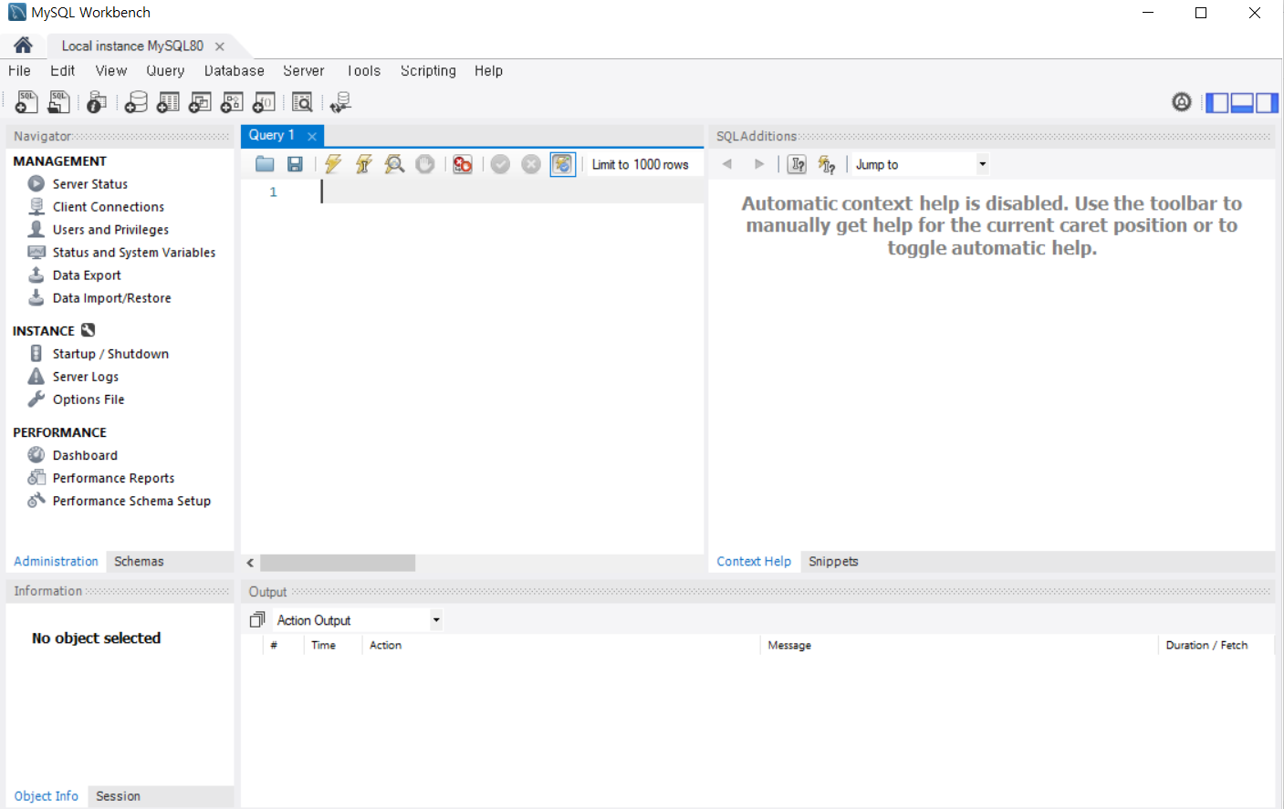Open SQL script file toolbar icon

[x=58, y=102]
